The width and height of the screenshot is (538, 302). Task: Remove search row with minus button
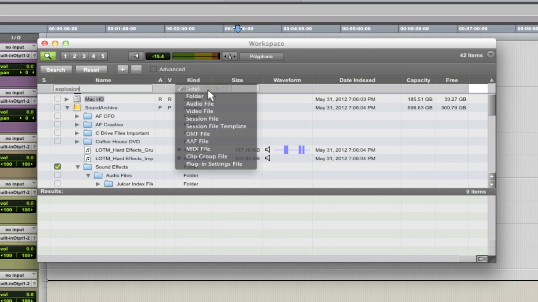coord(136,69)
